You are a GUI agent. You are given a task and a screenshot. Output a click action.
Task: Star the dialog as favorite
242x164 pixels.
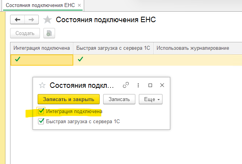pos(42,85)
